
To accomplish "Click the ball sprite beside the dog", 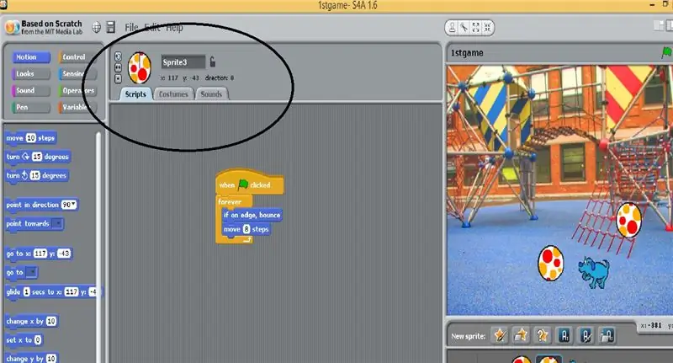I will (551, 264).
